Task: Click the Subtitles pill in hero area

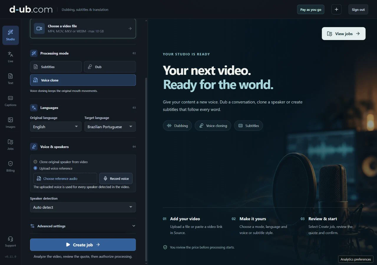Action: click(249, 126)
